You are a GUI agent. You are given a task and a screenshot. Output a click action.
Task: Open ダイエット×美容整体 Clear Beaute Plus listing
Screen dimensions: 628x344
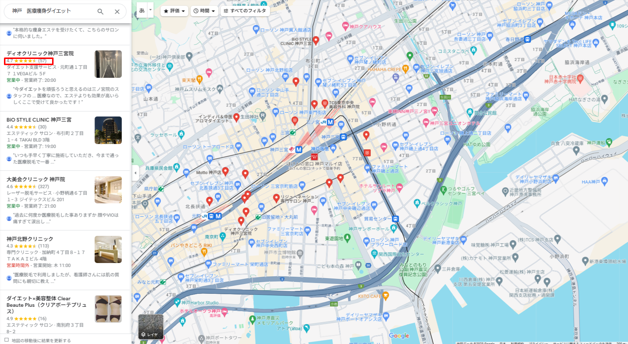[46, 305]
